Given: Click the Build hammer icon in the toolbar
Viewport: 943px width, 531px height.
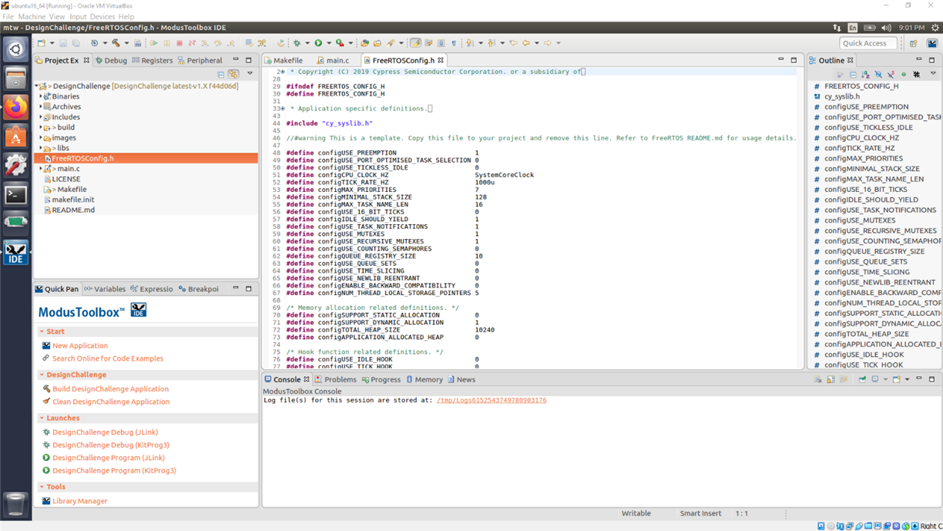Looking at the screenshot, I should tap(116, 43).
